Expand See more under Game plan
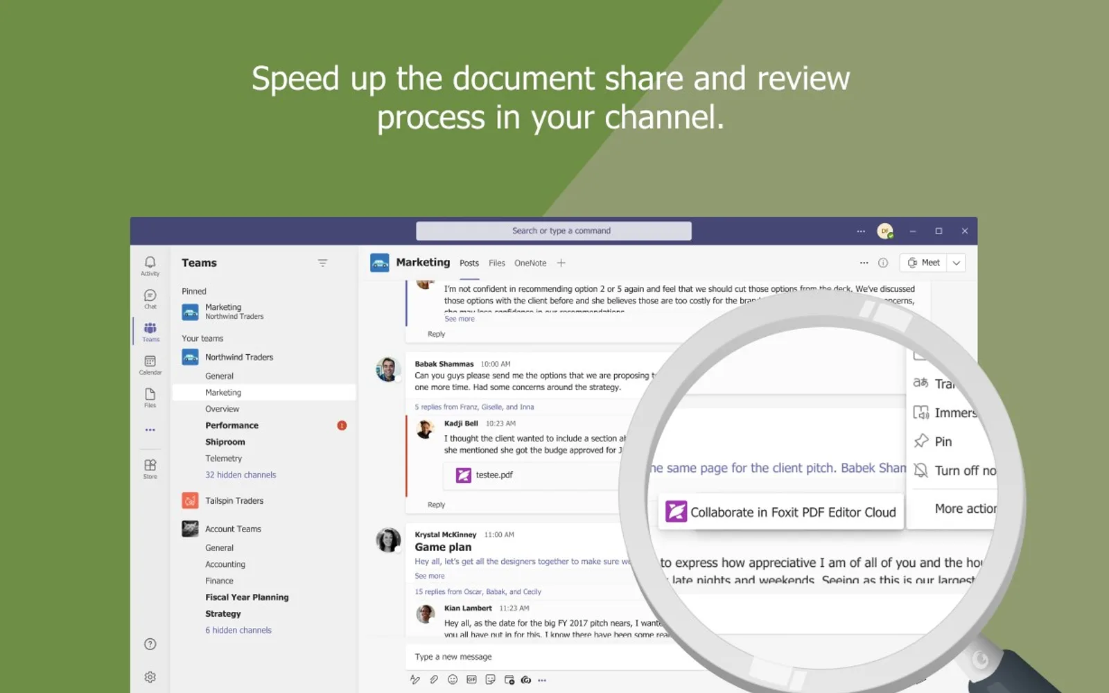The height and width of the screenshot is (693, 1109). (430, 576)
